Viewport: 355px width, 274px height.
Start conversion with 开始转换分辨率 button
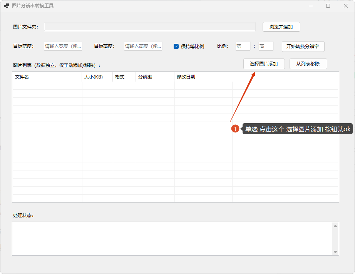point(303,47)
